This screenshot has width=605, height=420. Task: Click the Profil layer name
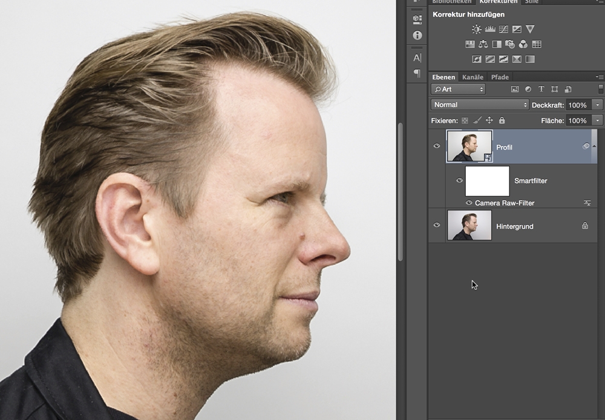(x=505, y=147)
